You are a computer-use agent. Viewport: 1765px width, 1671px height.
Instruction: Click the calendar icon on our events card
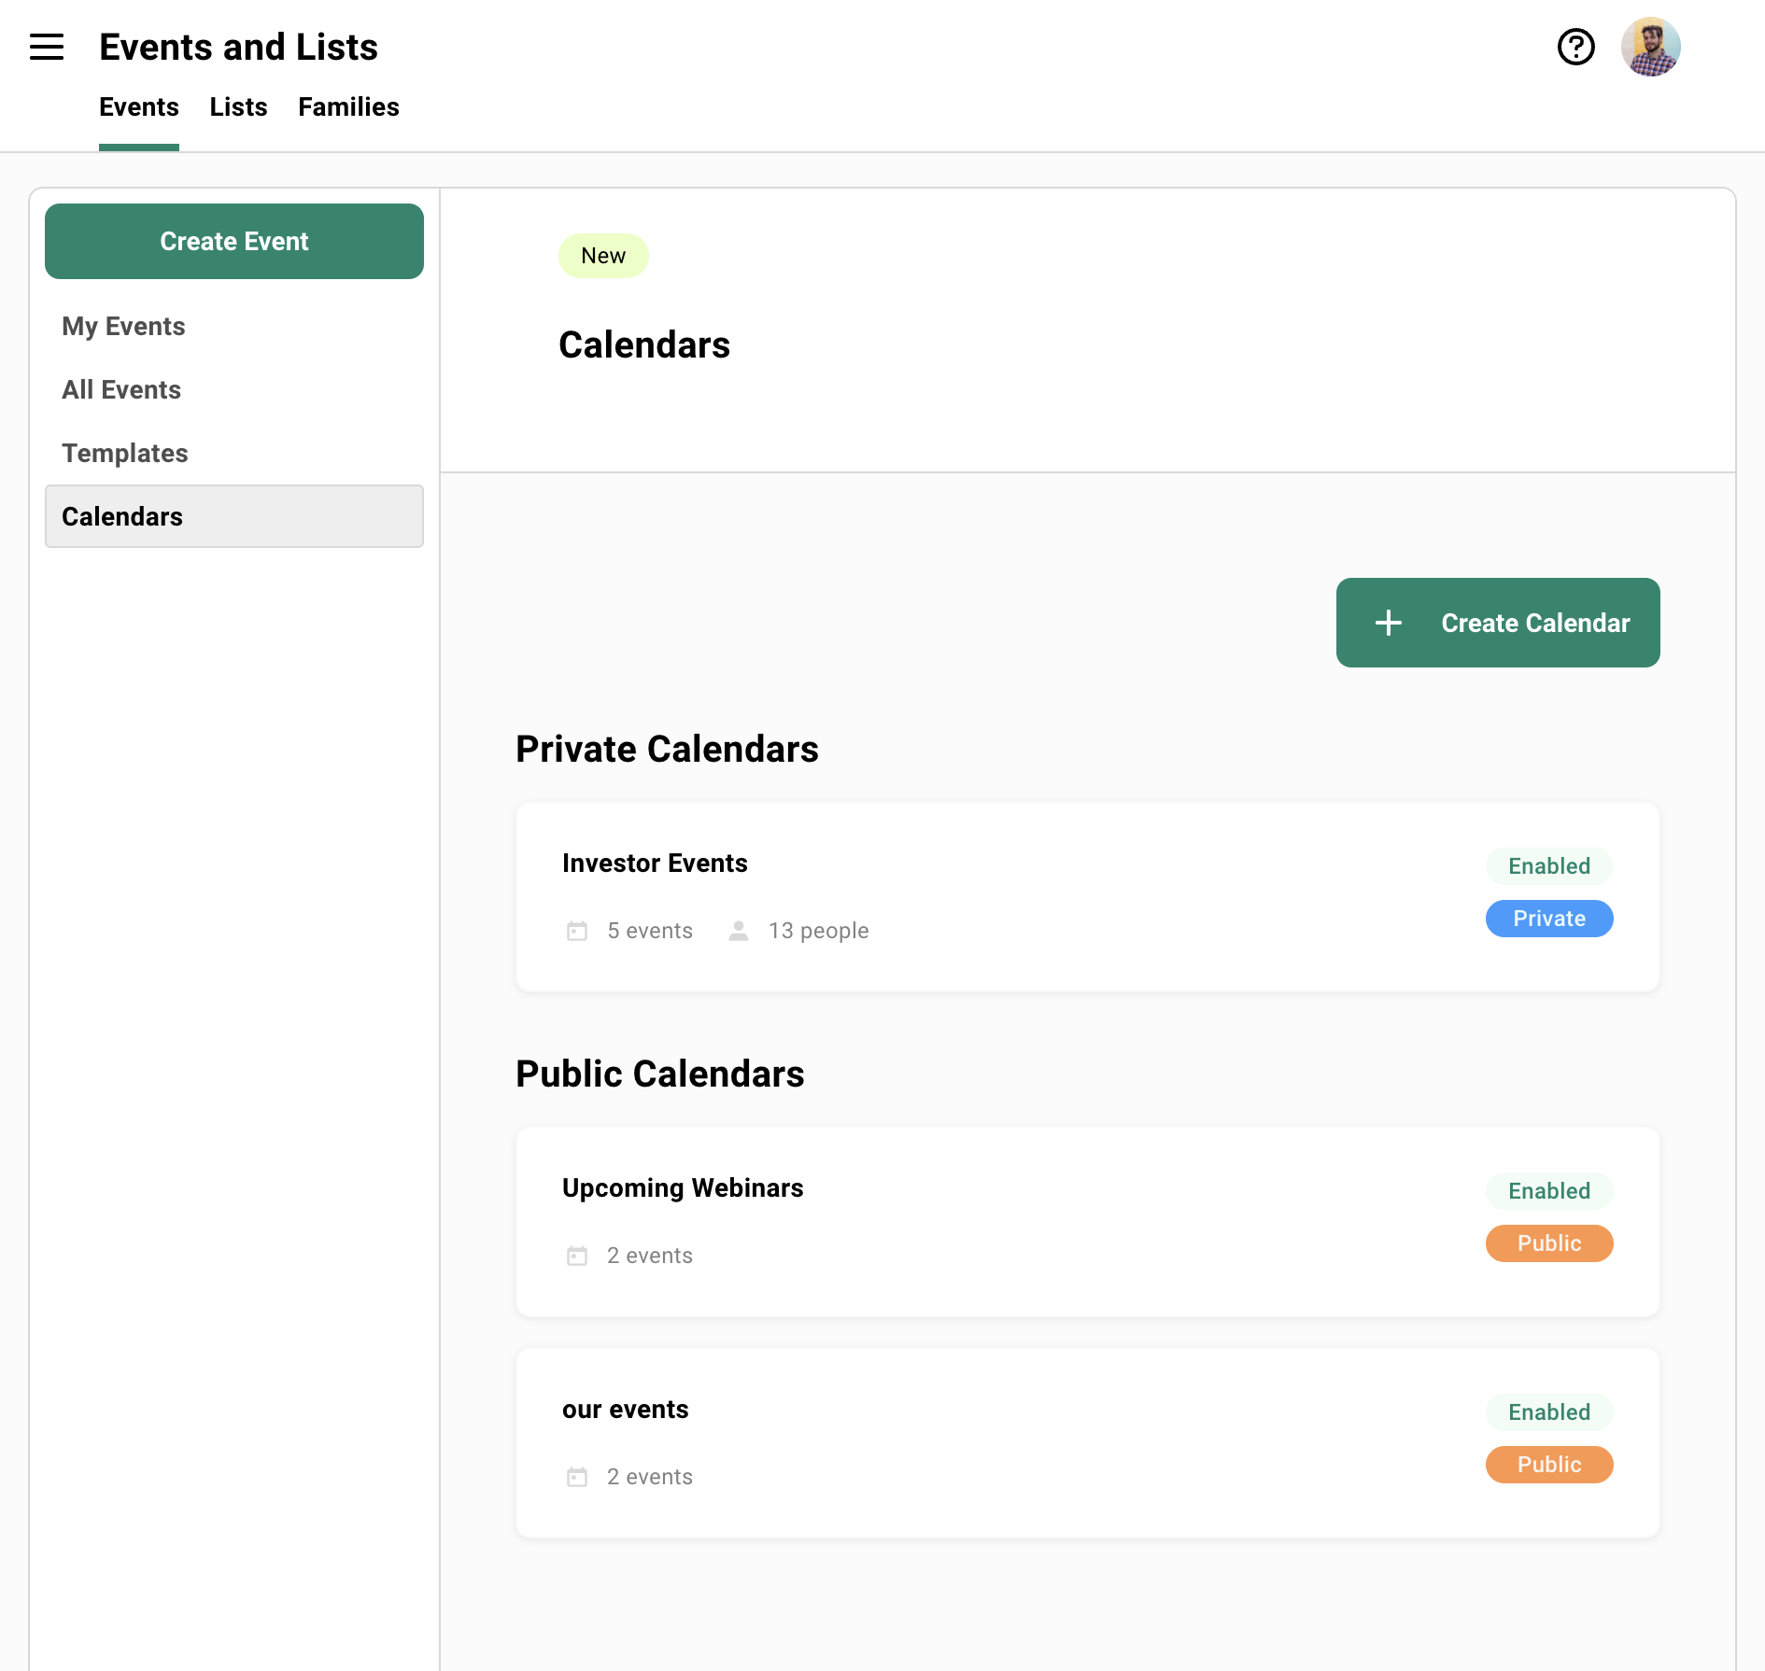coord(577,1476)
